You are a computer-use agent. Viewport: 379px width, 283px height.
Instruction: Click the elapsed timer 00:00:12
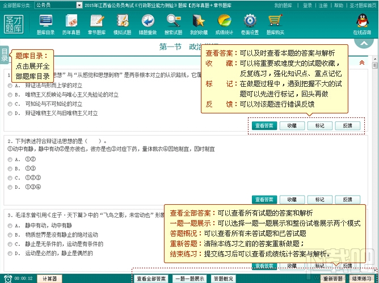click(x=23, y=278)
